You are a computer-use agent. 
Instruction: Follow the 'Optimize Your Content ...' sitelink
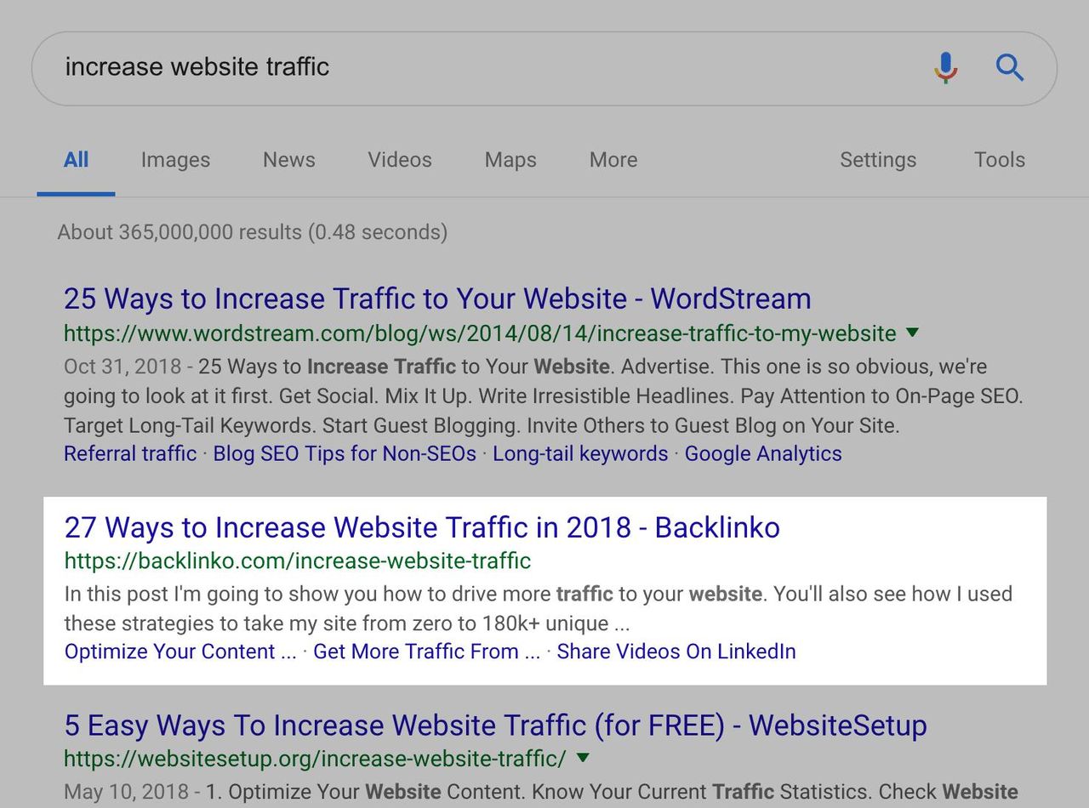click(x=180, y=652)
